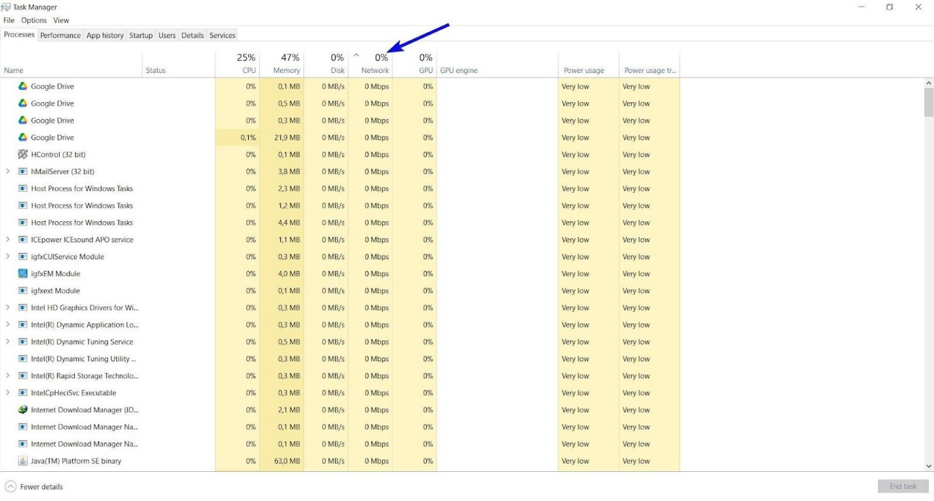Click the Java Platform SE binary icon
Image resolution: width=934 pixels, height=501 pixels.
tap(22, 461)
